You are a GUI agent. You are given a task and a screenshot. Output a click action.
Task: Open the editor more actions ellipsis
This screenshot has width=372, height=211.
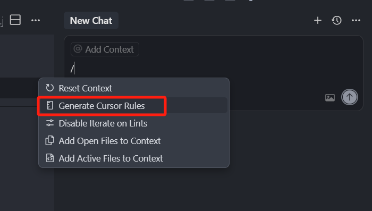(x=36, y=20)
